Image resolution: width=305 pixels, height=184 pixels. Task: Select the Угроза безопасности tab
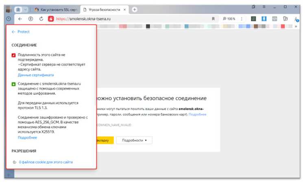click(x=105, y=9)
